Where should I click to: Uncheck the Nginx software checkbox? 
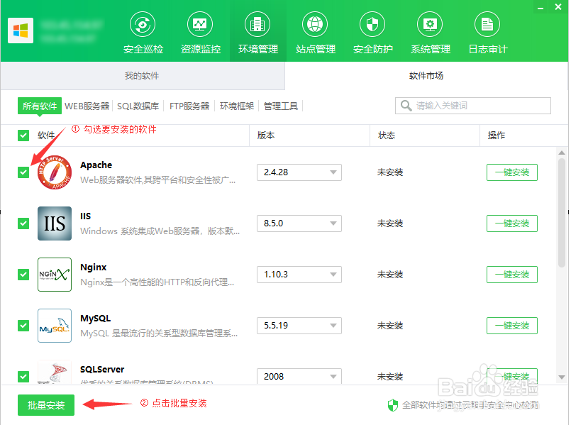[23, 275]
